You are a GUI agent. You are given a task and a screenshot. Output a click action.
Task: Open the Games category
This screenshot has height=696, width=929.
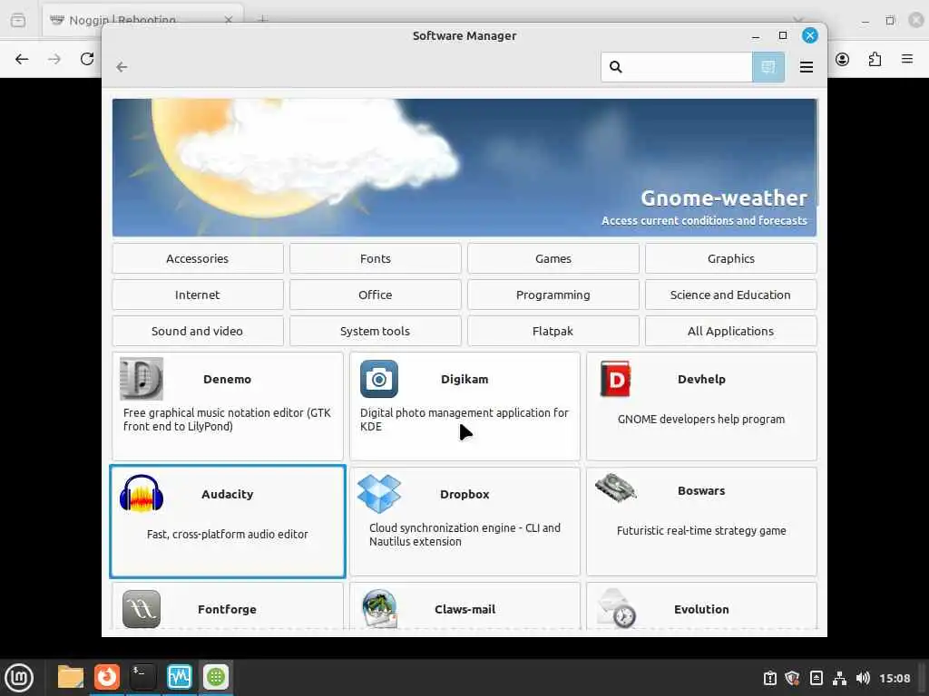(x=553, y=258)
